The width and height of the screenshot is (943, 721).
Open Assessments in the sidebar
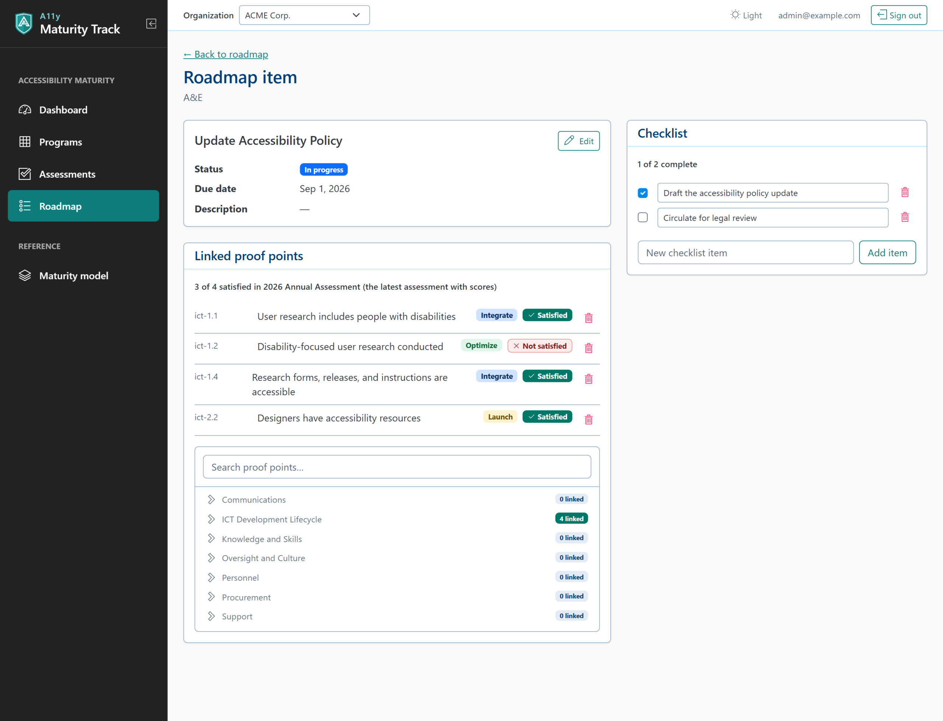click(x=83, y=174)
